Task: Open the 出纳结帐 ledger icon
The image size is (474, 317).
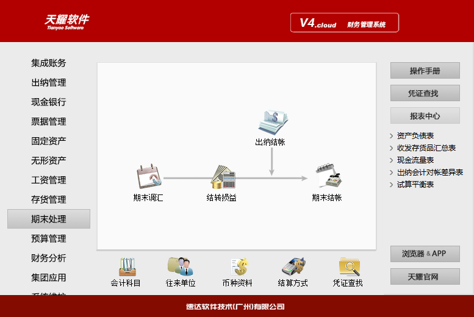Action: pos(273,122)
